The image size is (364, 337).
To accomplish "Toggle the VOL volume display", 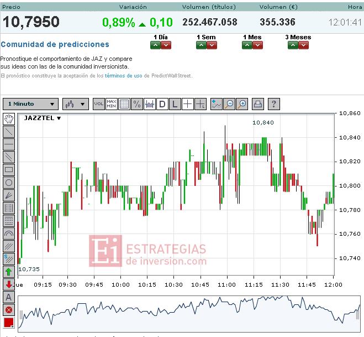I will [99, 103].
